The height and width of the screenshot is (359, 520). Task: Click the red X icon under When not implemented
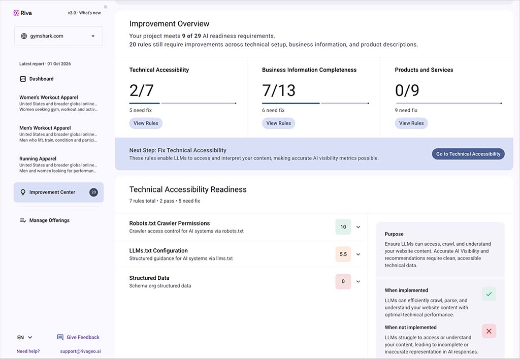click(489, 331)
